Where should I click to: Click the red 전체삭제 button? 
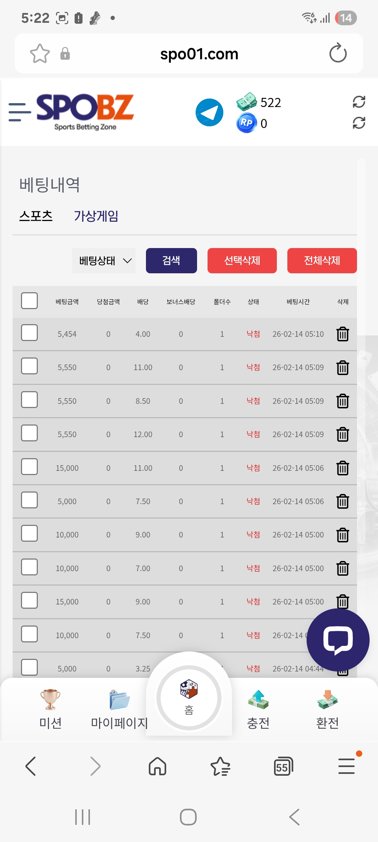tap(322, 261)
